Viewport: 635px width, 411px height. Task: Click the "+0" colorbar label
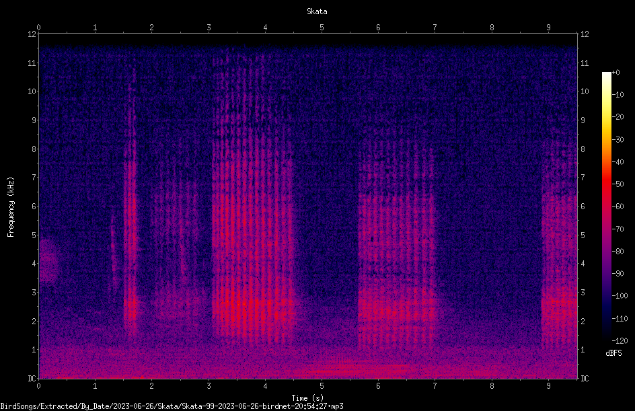click(x=615, y=72)
